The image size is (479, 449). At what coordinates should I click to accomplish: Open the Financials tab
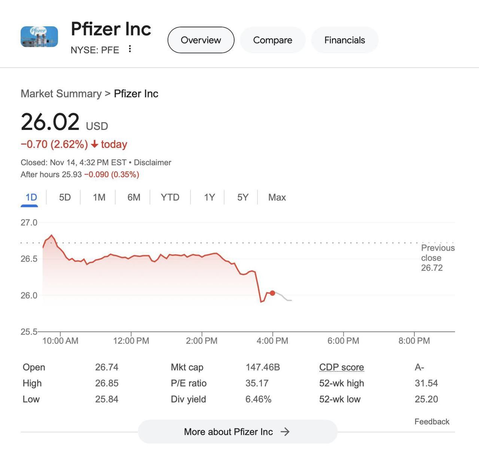[345, 40]
